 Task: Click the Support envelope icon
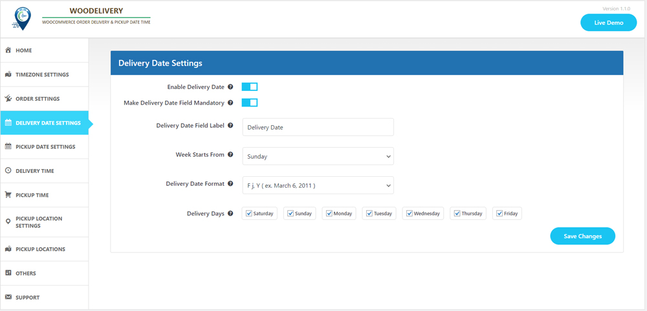8,297
